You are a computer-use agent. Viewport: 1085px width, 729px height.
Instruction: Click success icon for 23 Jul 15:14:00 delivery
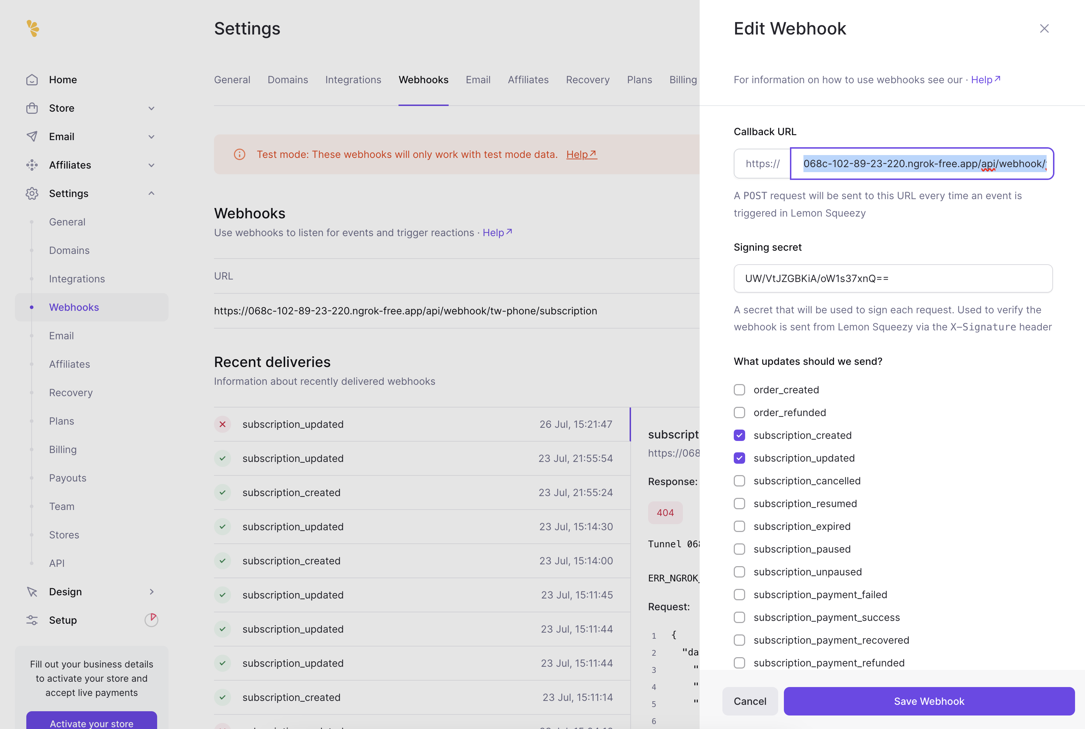point(223,561)
